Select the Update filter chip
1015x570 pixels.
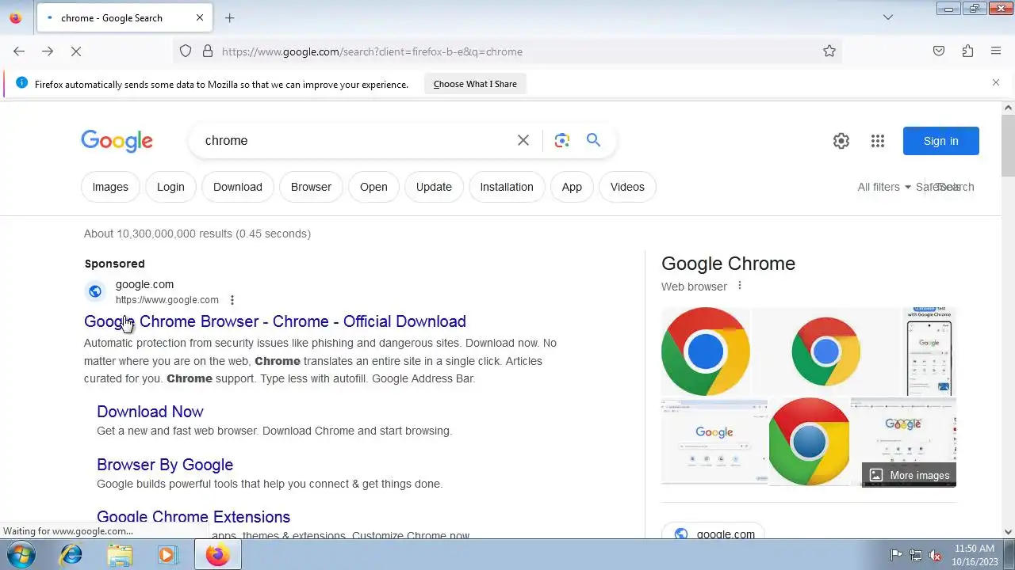[434, 187]
